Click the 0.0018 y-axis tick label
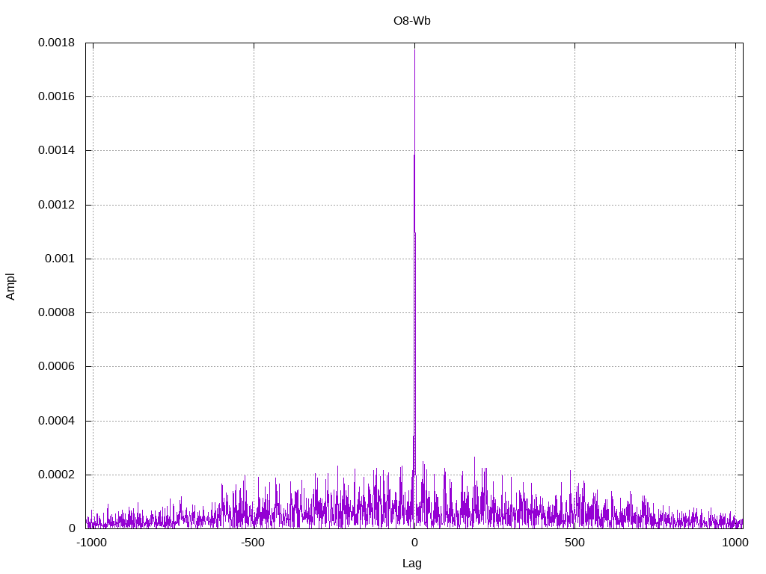The image size is (766, 574). [x=57, y=43]
